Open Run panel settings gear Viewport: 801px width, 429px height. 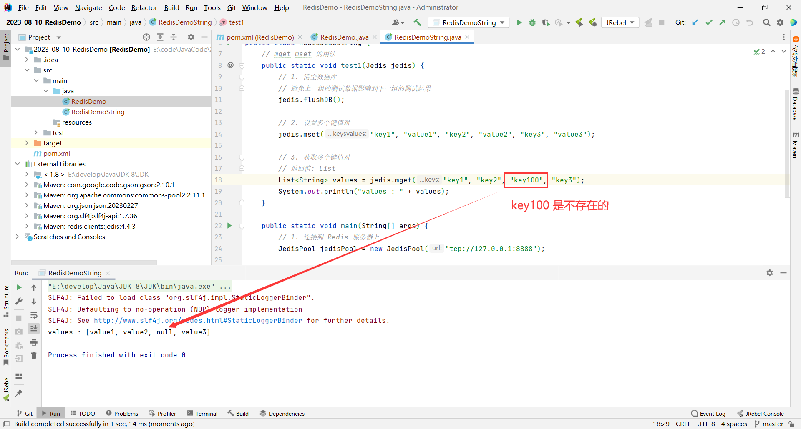(770, 273)
